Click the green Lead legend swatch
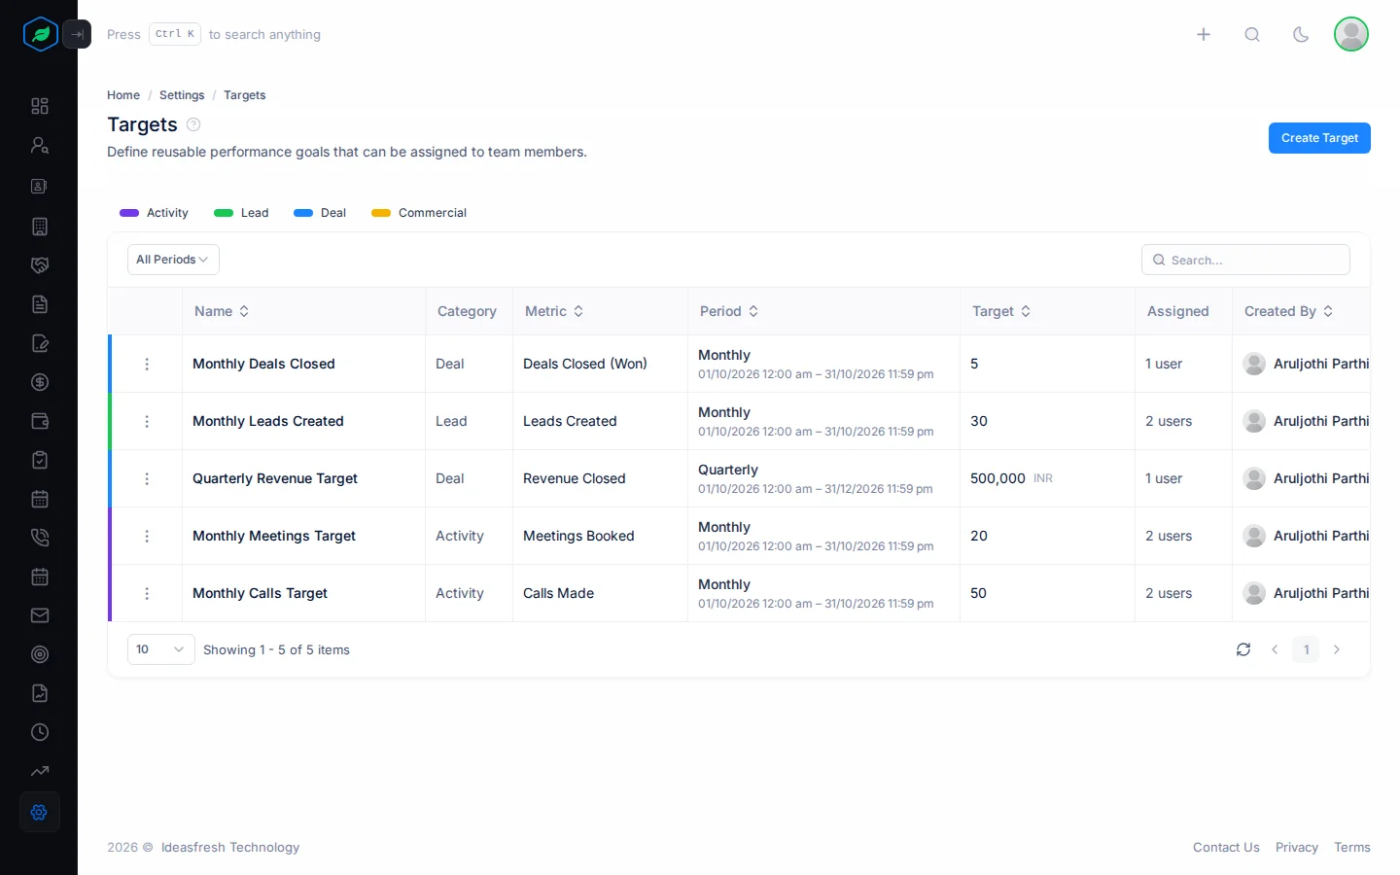The image size is (1400, 875). (224, 213)
